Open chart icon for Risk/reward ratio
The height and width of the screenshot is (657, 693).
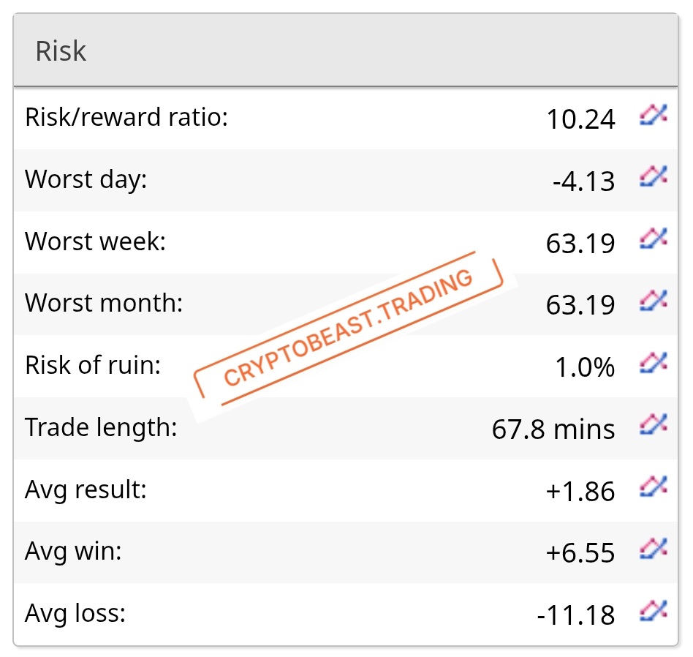pos(654,115)
